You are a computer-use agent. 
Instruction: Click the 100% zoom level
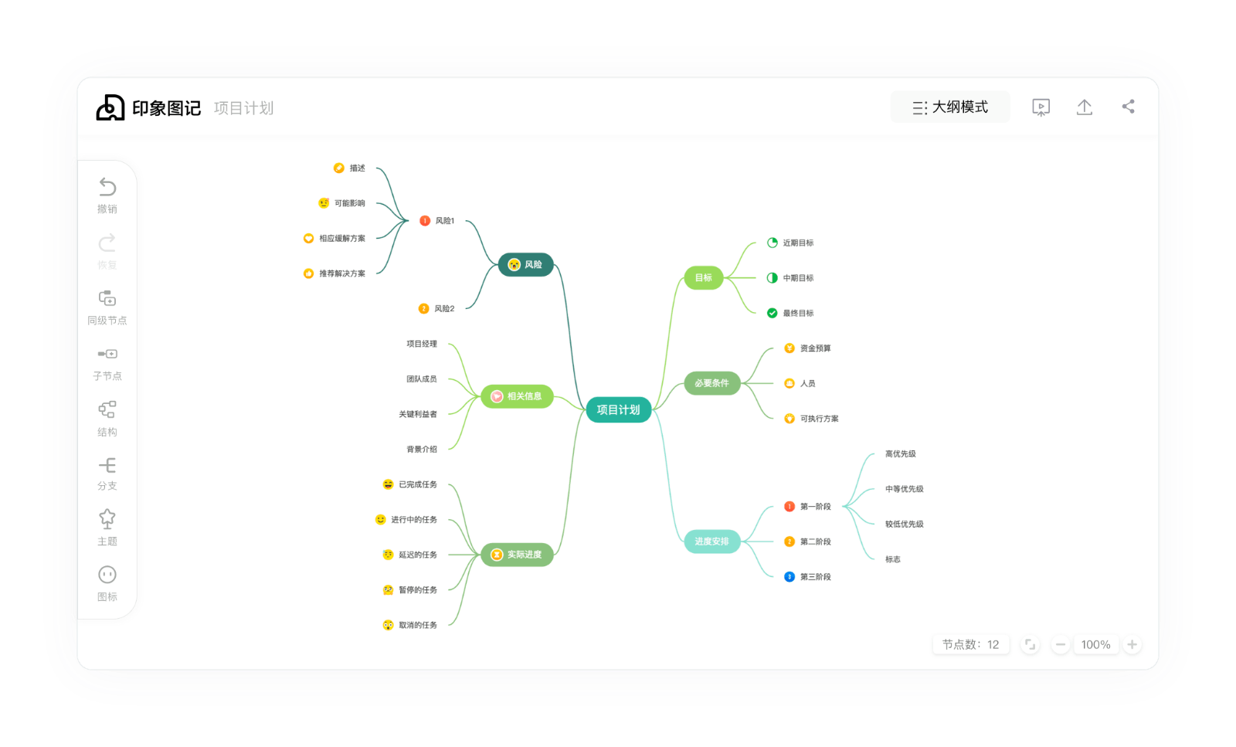click(1095, 644)
